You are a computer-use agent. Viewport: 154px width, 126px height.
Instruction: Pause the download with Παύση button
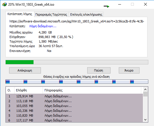pyautogui.click(x=99, y=70)
